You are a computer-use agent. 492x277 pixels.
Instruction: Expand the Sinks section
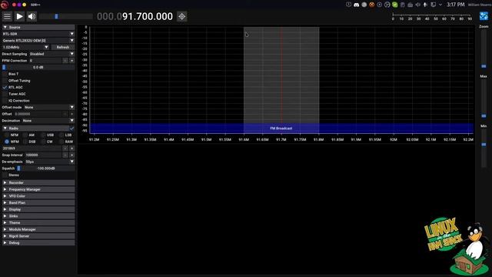tap(38, 216)
